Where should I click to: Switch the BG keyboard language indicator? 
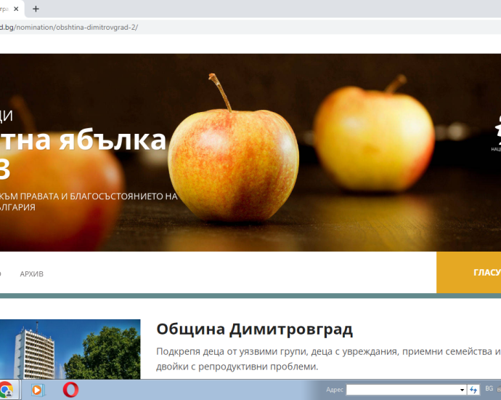pyautogui.click(x=489, y=388)
